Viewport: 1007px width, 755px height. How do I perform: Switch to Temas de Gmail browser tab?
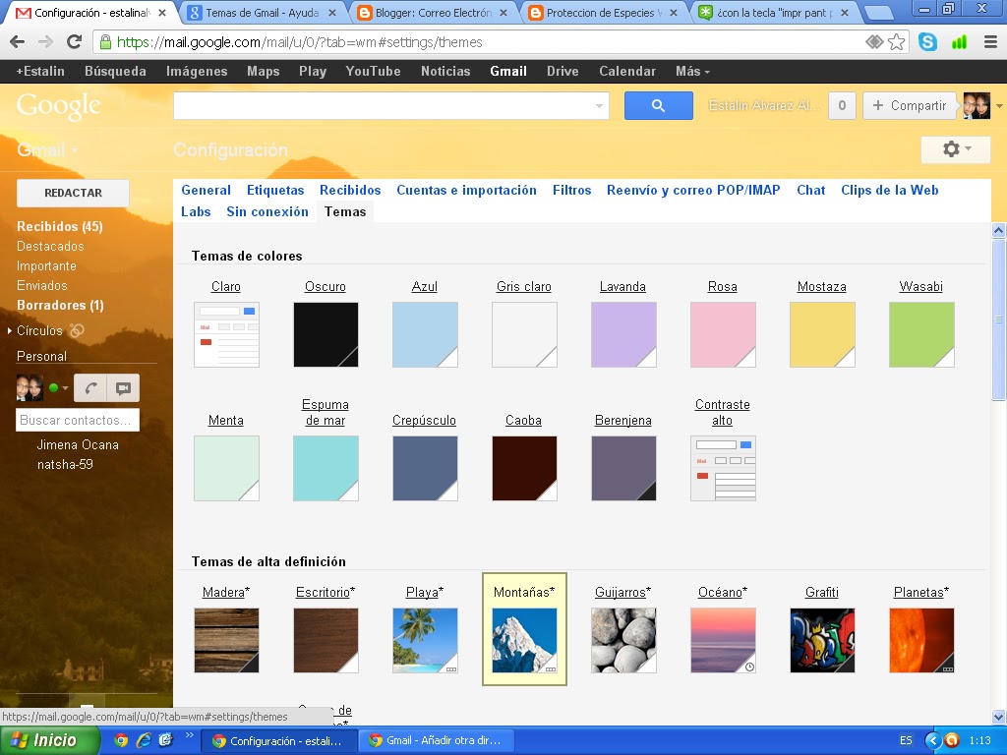tap(264, 13)
